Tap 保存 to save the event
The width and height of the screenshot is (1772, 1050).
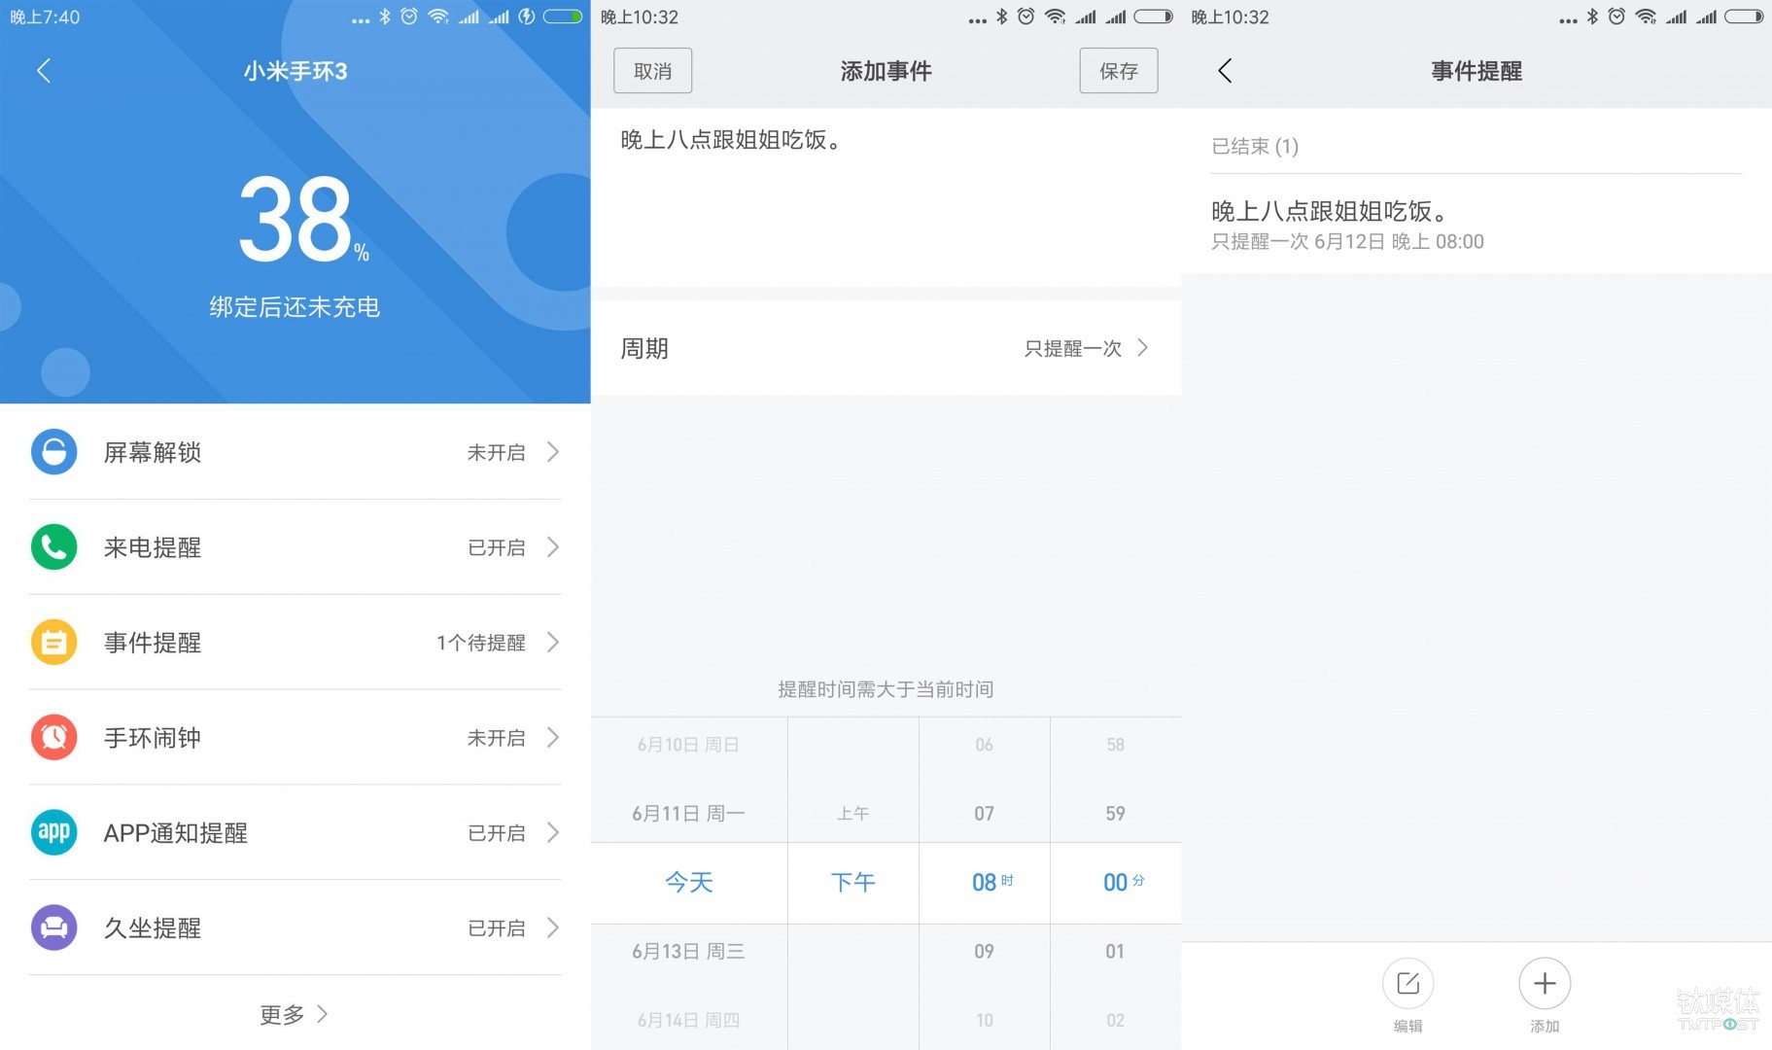point(1118,70)
